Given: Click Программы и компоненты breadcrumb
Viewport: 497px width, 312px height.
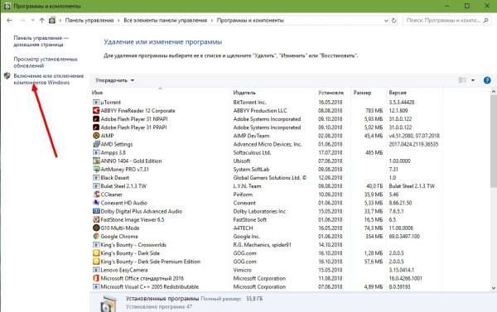Looking at the screenshot, I should click(x=250, y=20).
